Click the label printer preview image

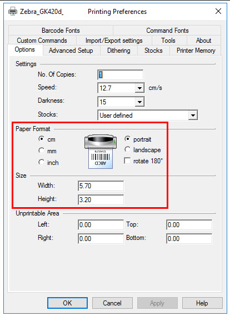pyautogui.click(x=101, y=152)
